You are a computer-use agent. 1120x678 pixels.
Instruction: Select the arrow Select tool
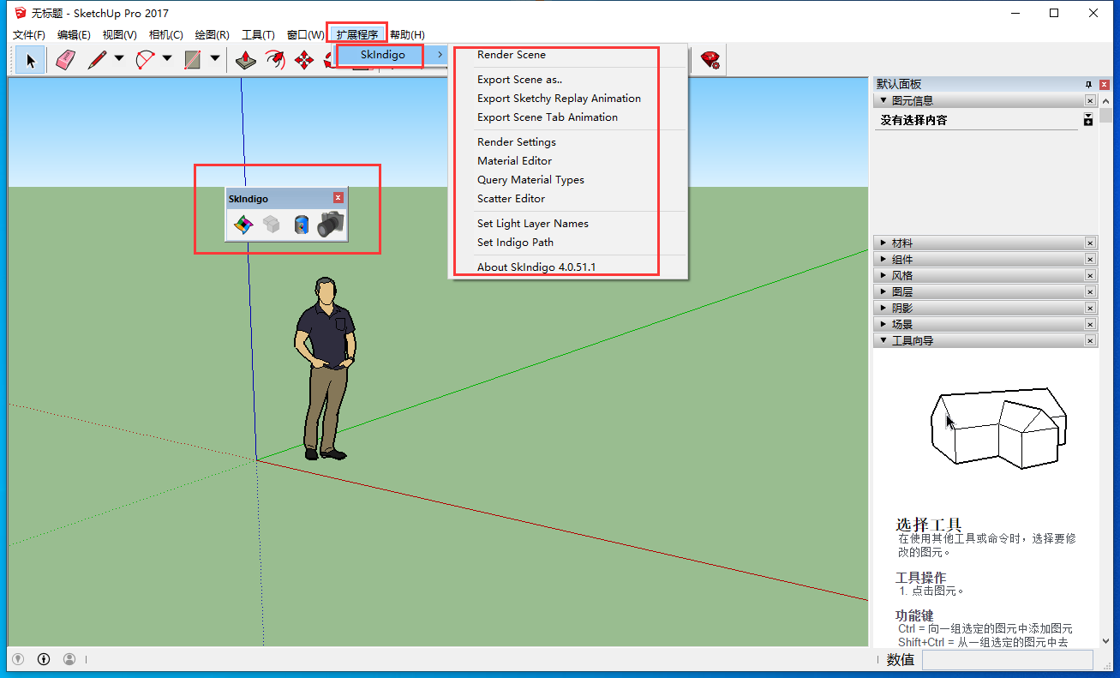point(31,60)
